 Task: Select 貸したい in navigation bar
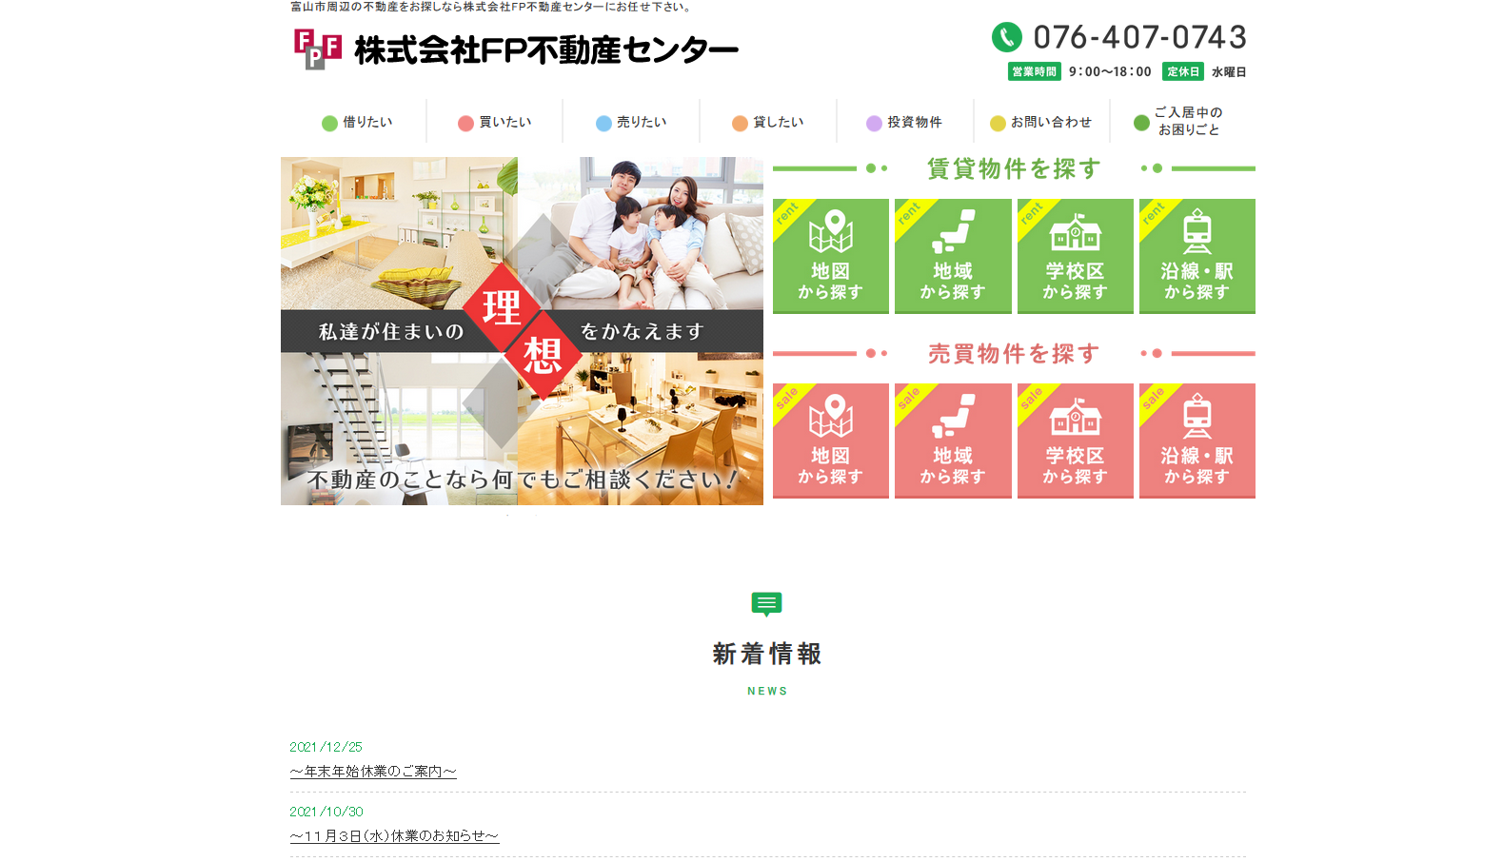(768, 122)
